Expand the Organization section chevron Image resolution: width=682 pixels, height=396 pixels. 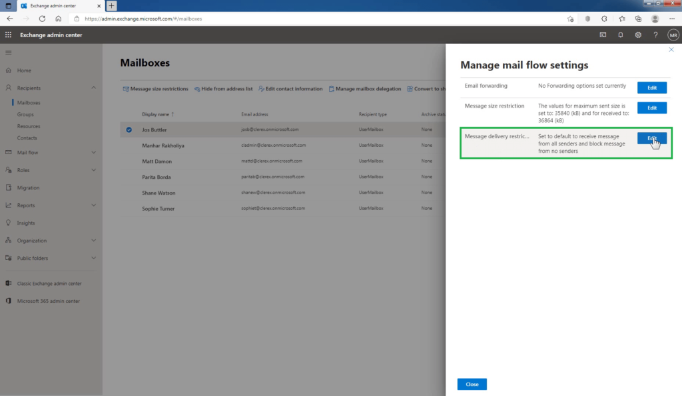click(x=93, y=241)
